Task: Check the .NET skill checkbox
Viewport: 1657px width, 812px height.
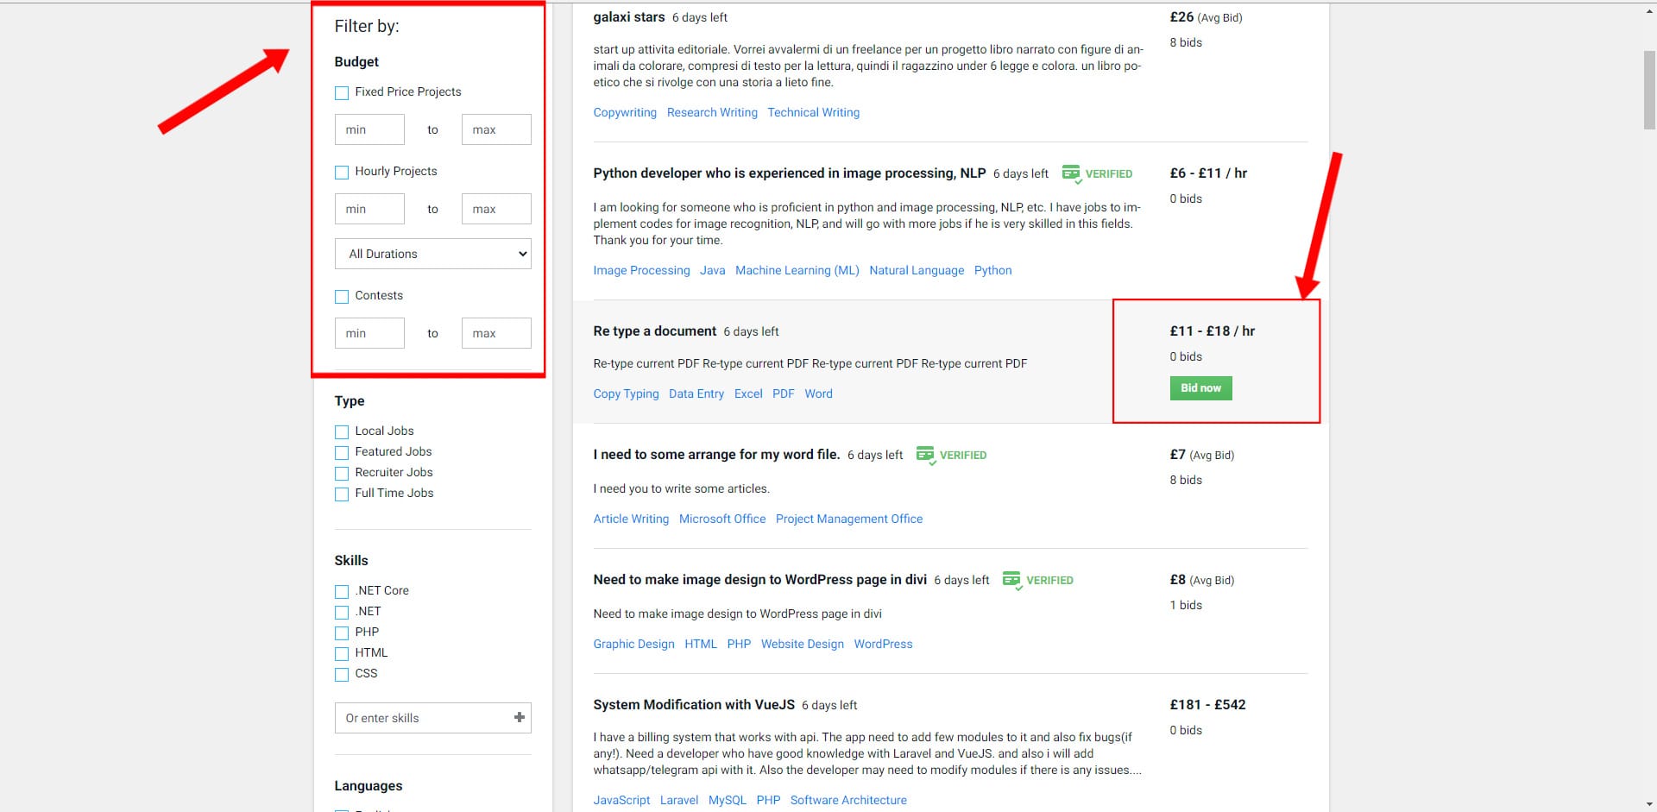Action: coord(342,612)
